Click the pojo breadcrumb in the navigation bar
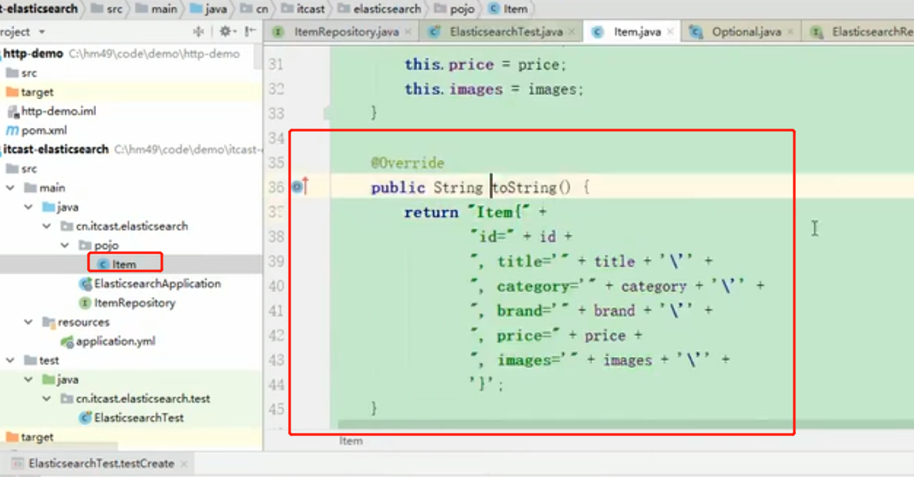The image size is (914, 477). [x=455, y=9]
